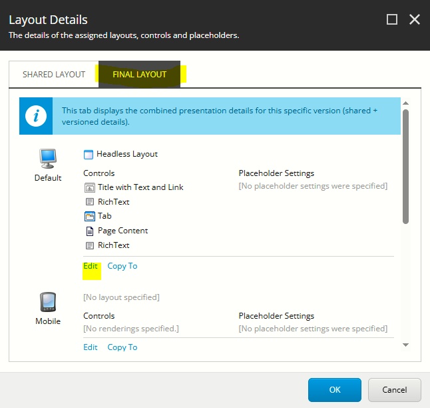Open the Headless Layout entry
Screen dimensions: 430x408
[127, 154]
